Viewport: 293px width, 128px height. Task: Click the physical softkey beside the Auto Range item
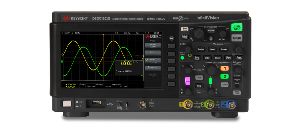coord(172,76)
